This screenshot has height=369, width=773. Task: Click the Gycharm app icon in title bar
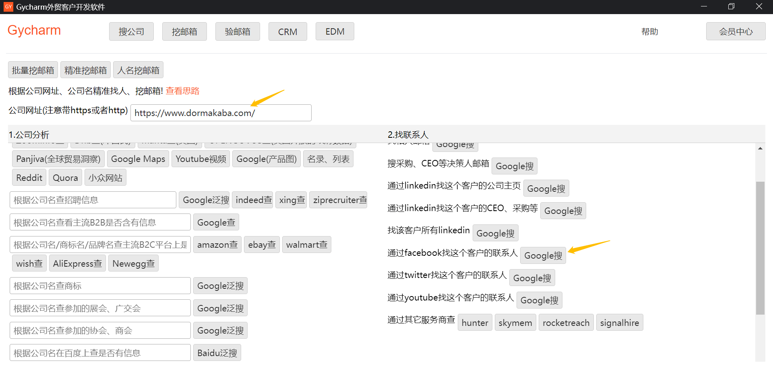point(8,6)
